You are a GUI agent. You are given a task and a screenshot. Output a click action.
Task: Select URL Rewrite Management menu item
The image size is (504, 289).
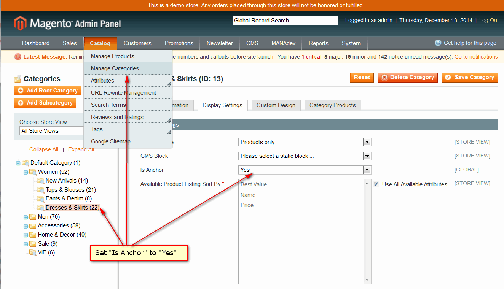[x=128, y=93]
